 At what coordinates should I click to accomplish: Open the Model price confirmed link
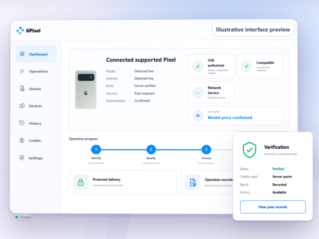230,118
